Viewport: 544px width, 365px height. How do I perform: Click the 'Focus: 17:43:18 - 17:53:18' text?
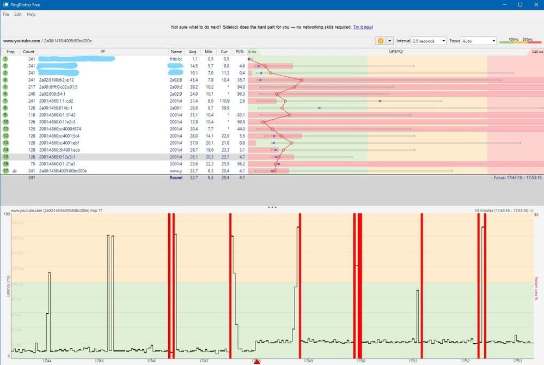[517, 177]
